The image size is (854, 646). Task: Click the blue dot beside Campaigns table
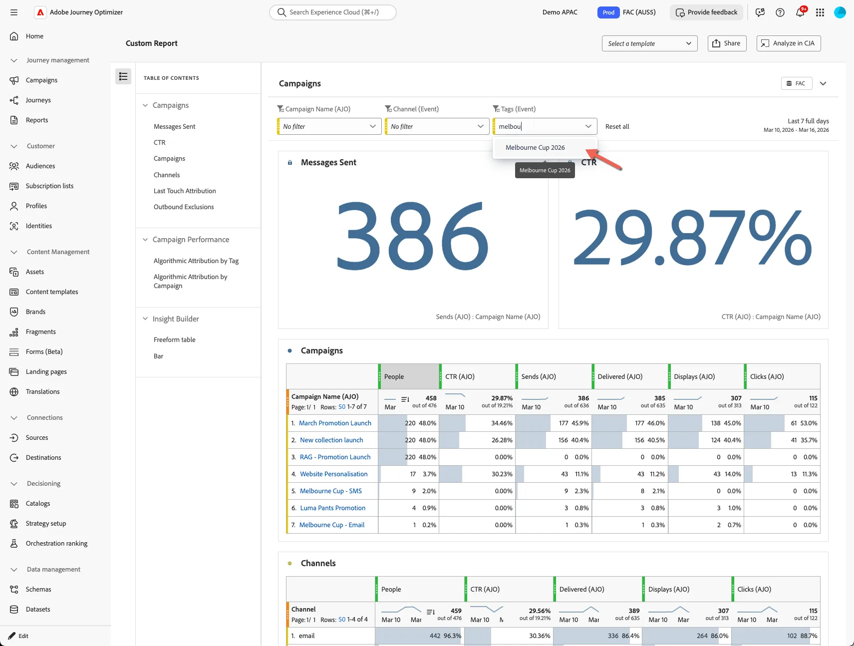(x=289, y=350)
